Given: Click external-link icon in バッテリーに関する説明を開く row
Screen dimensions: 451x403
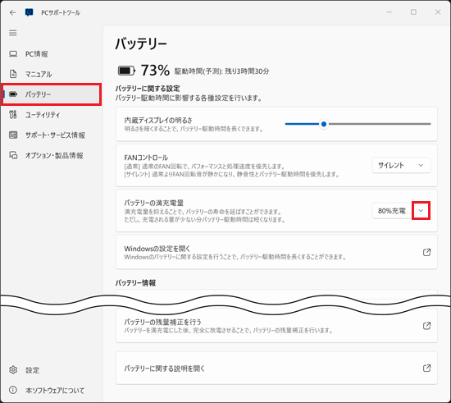Looking at the screenshot, I should pos(427,368).
